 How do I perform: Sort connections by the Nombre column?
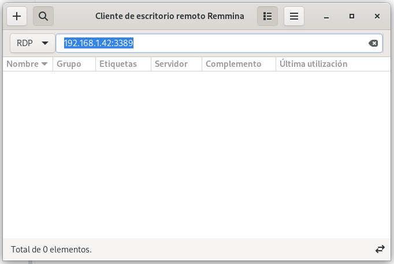point(27,64)
